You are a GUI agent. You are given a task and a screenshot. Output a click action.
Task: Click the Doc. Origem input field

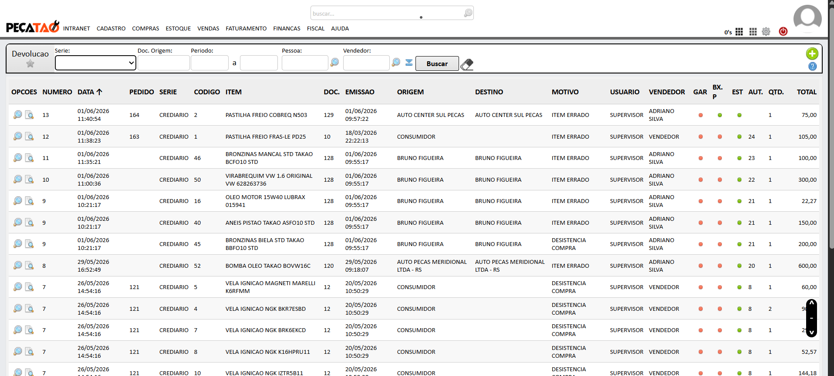163,63
